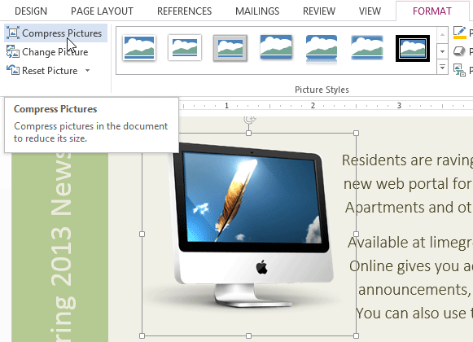
Task: Click the left-middle resize handle of the picture
Action: [x=142, y=235]
